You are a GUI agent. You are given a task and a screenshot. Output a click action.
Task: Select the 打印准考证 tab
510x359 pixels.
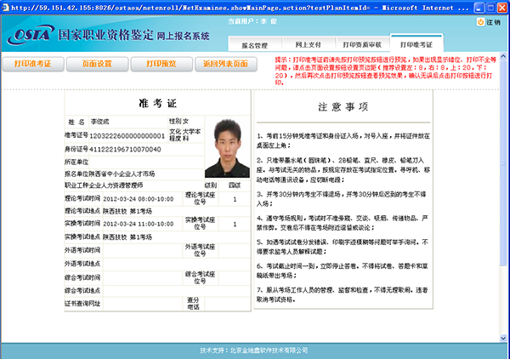pos(416,43)
